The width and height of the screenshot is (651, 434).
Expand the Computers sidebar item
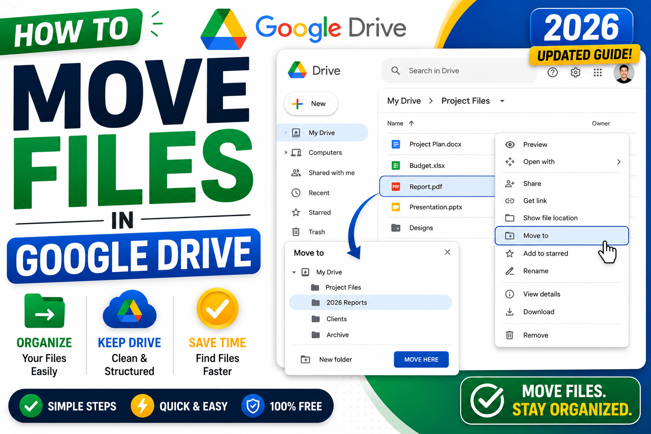(x=286, y=153)
